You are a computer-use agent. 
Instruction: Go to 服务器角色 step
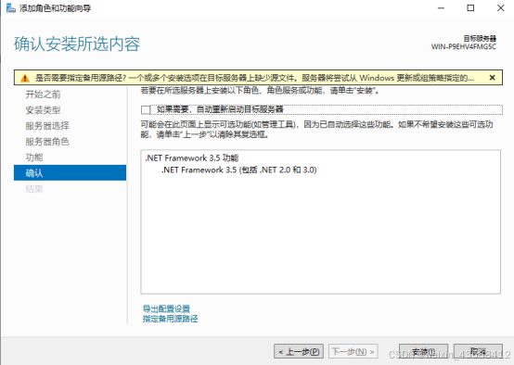[x=47, y=142]
